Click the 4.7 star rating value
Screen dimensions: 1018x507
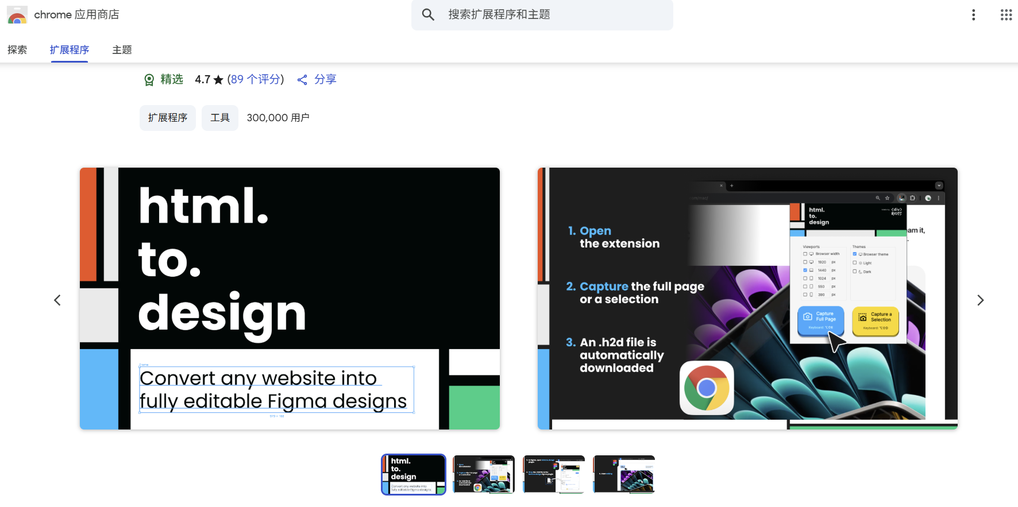203,79
